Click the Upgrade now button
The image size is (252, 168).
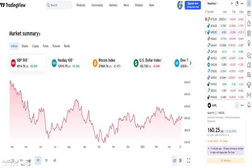(193, 5)
